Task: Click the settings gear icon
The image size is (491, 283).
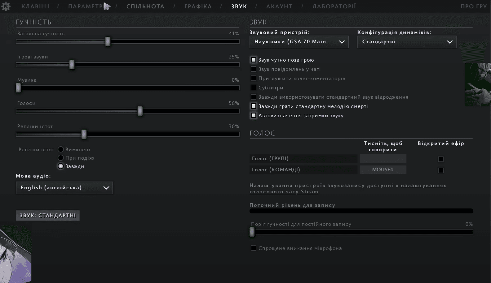Action: (x=6, y=6)
